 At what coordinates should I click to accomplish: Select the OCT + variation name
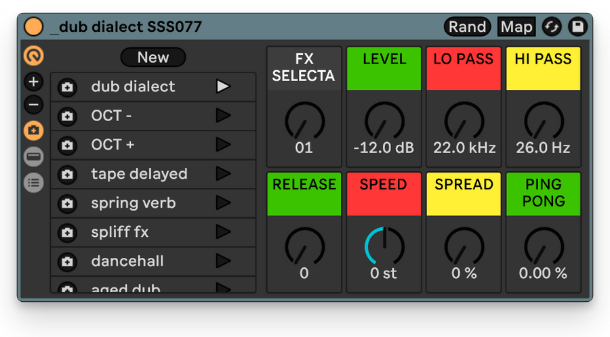click(x=113, y=145)
